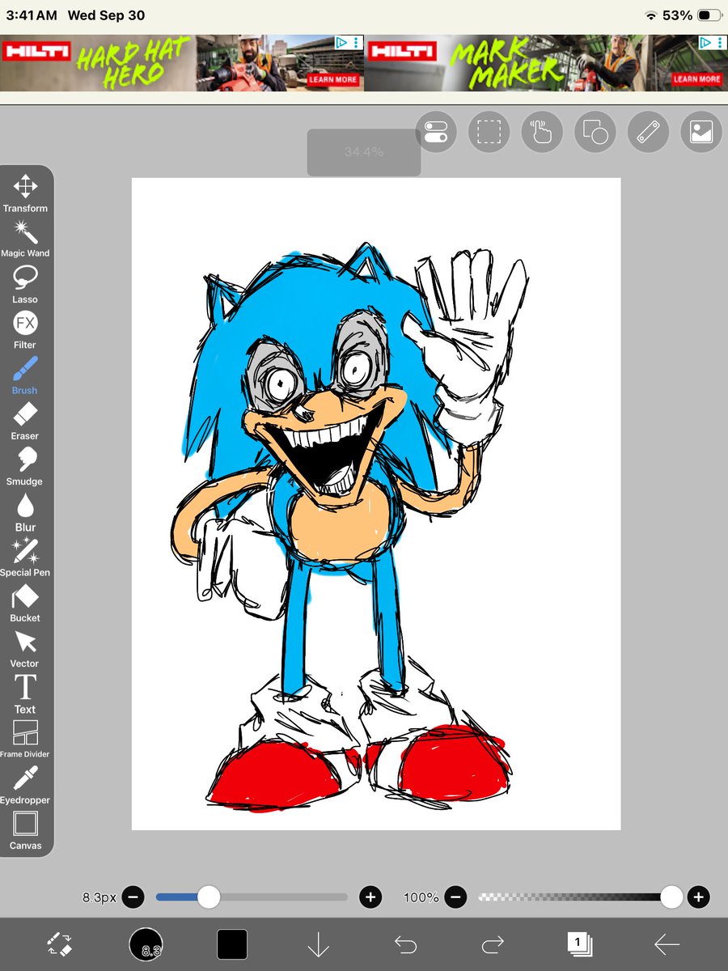Switch between brush and eraser icon
This screenshot has height=971, width=728.
point(60,943)
